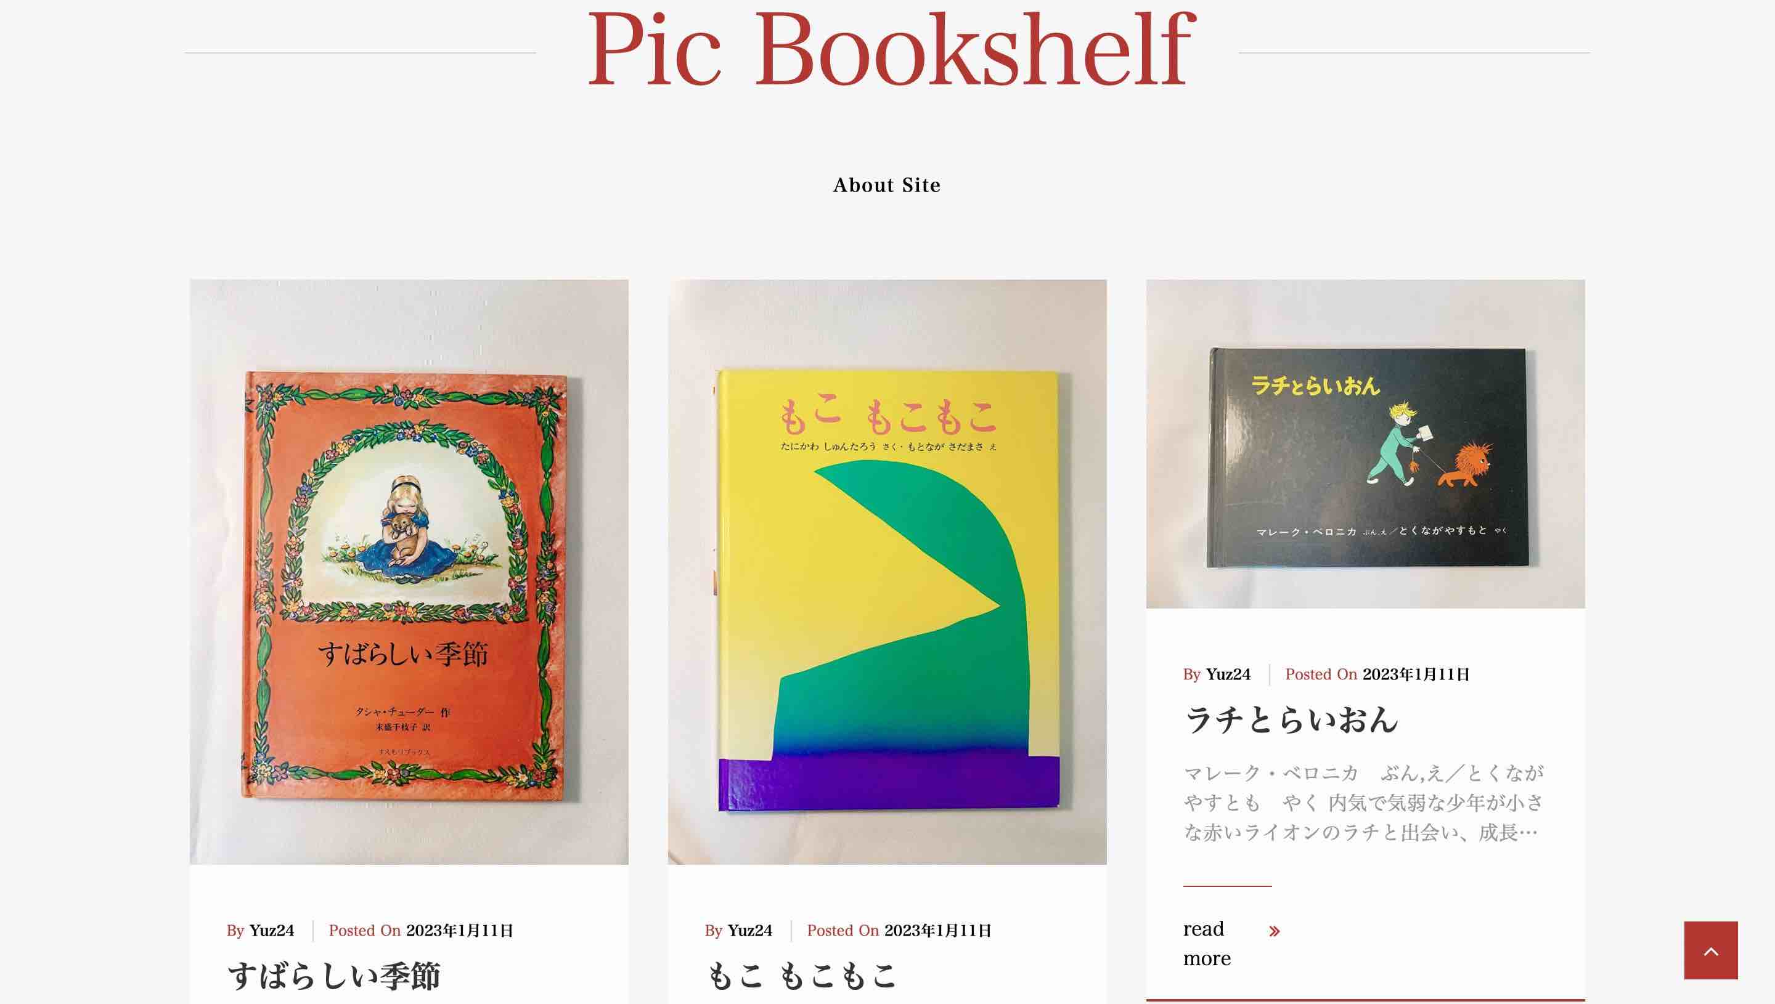Open author Yuz24 on ラチとらいおん post
The image size is (1775, 1004).
(x=1228, y=674)
